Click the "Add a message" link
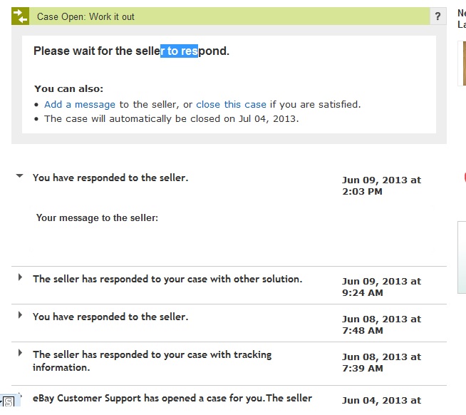This screenshot has height=415, width=466. tap(80, 104)
